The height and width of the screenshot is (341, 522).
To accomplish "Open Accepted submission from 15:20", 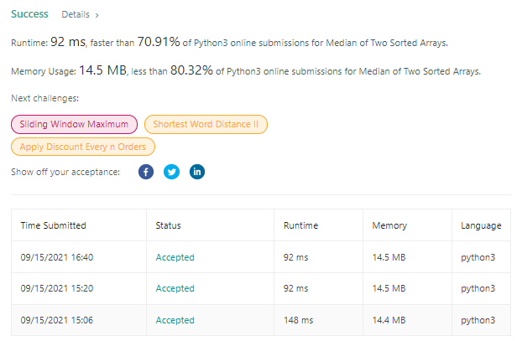I will click(175, 288).
